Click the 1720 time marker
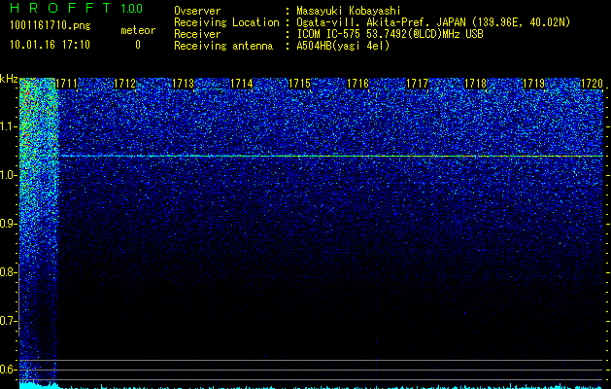Viewport: 611px width, 389px height. (592, 84)
